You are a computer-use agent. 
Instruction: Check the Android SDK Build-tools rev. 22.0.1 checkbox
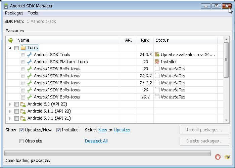pos(23,76)
